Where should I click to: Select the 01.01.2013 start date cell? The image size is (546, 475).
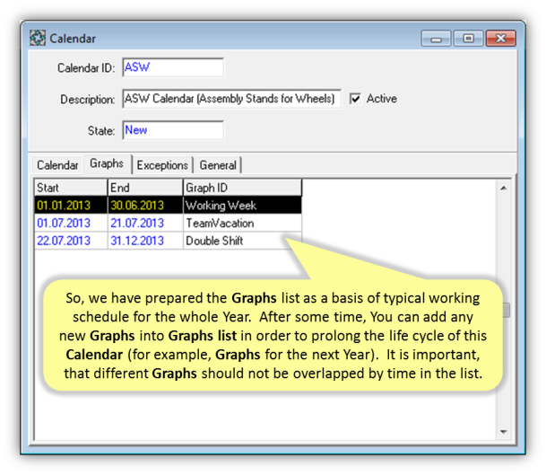(71, 205)
